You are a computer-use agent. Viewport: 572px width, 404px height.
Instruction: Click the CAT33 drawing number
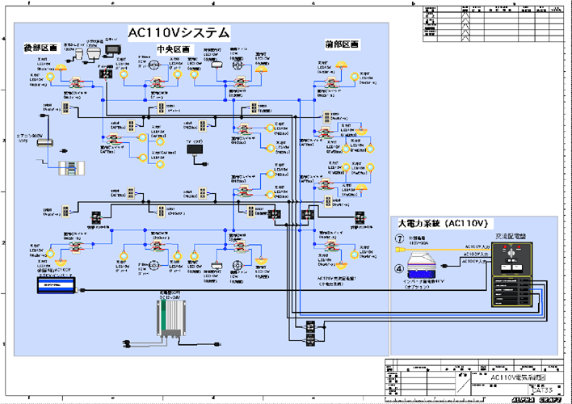tap(542, 390)
